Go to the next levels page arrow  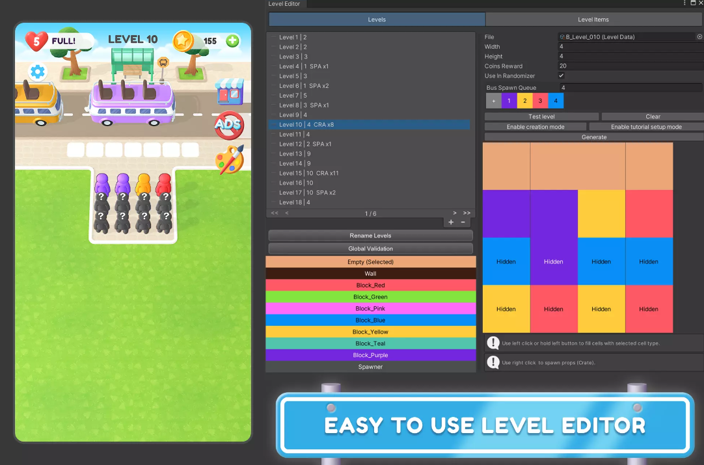(455, 213)
